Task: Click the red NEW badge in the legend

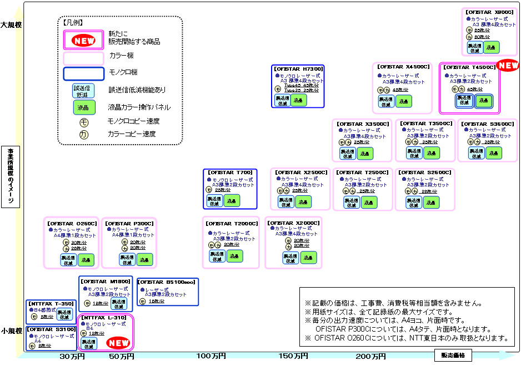Action: click(84, 41)
